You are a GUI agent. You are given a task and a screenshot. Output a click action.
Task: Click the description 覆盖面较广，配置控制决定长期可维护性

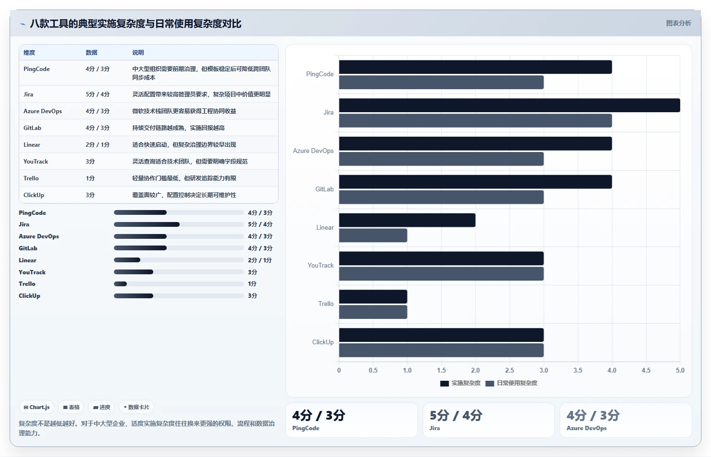[184, 195]
